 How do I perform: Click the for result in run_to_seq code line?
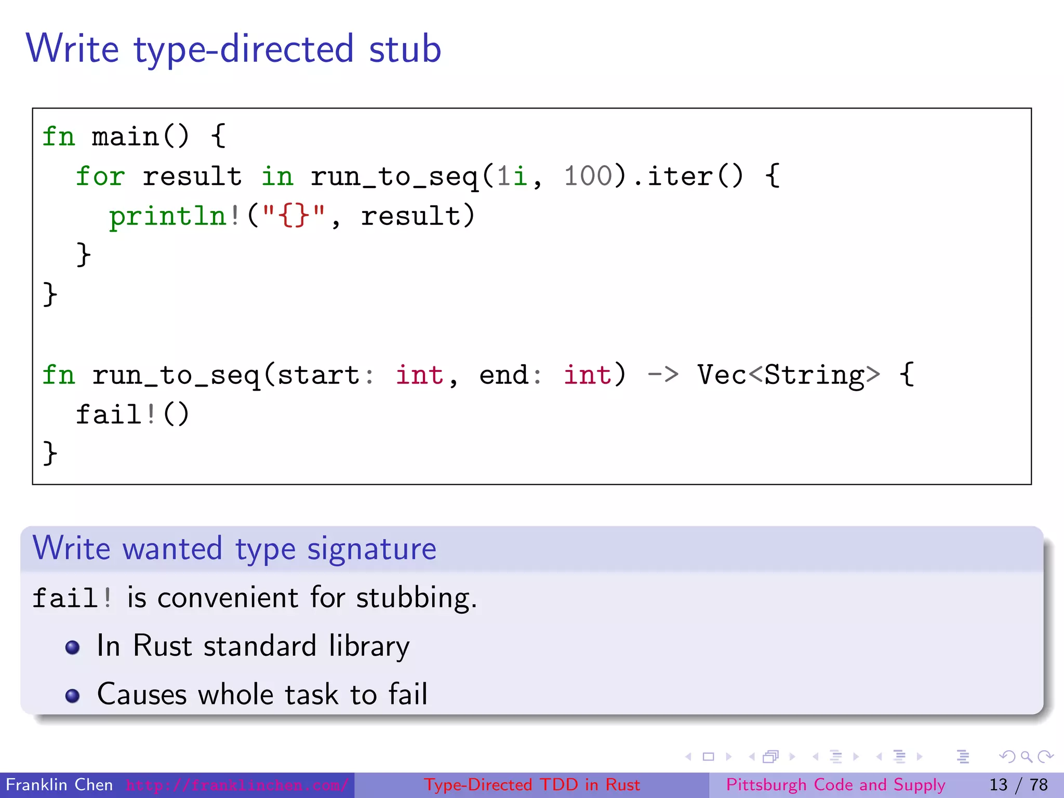[428, 177]
